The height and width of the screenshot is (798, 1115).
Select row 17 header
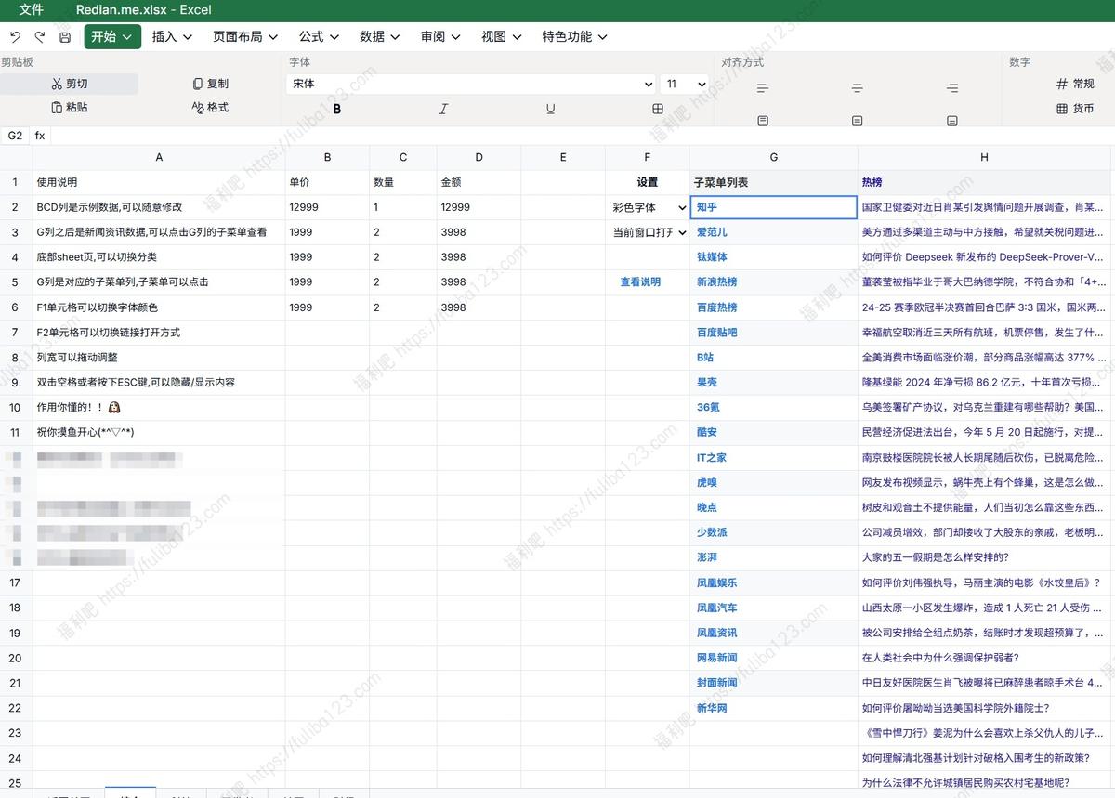click(15, 583)
